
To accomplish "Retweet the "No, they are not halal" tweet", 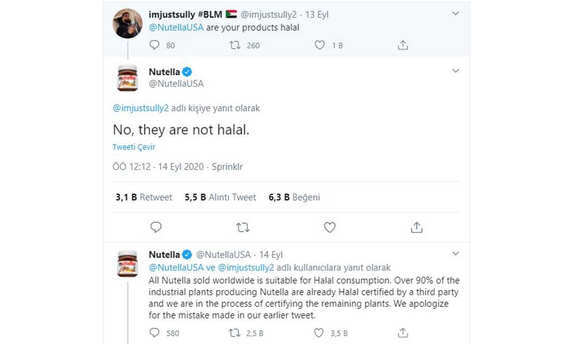I will [x=243, y=228].
